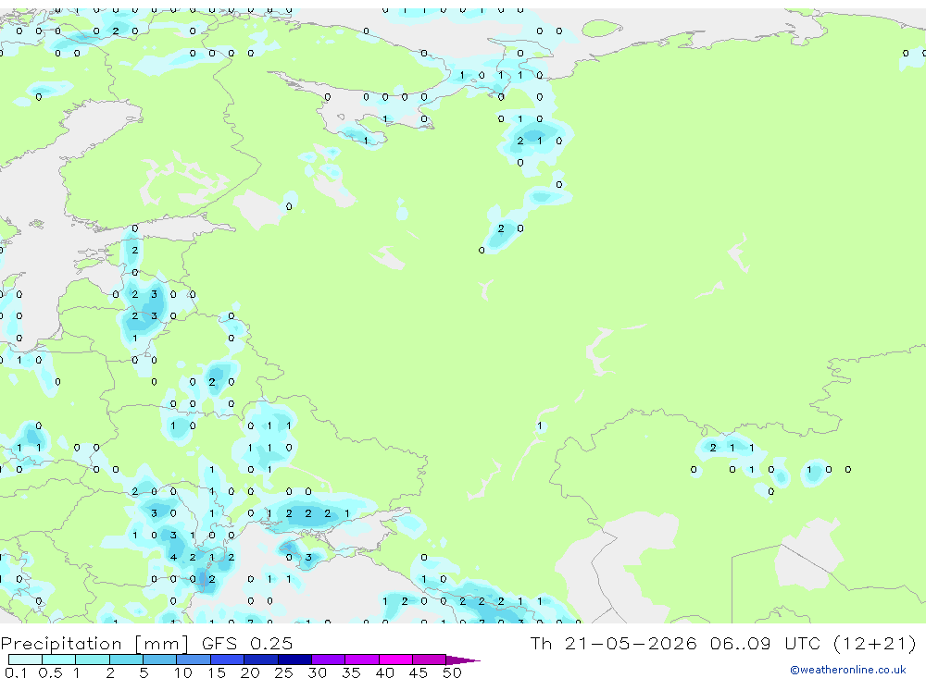Click the 'Th 21-05-2026 06..09 UTC (12+21)' timestamp
This screenshot has width=926, height=678.
pos(723,643)
